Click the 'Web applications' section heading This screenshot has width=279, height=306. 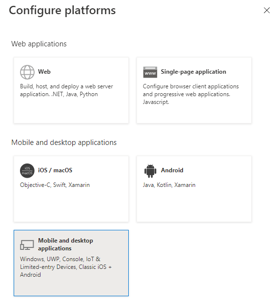click(39, 44)
